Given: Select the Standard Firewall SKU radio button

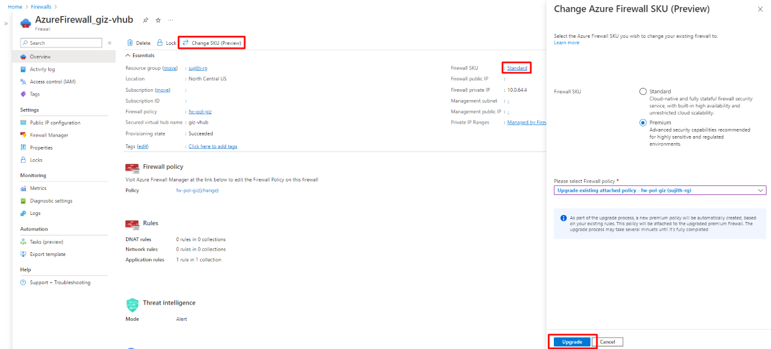Looking at the screenshot, I should pos(643,92).
